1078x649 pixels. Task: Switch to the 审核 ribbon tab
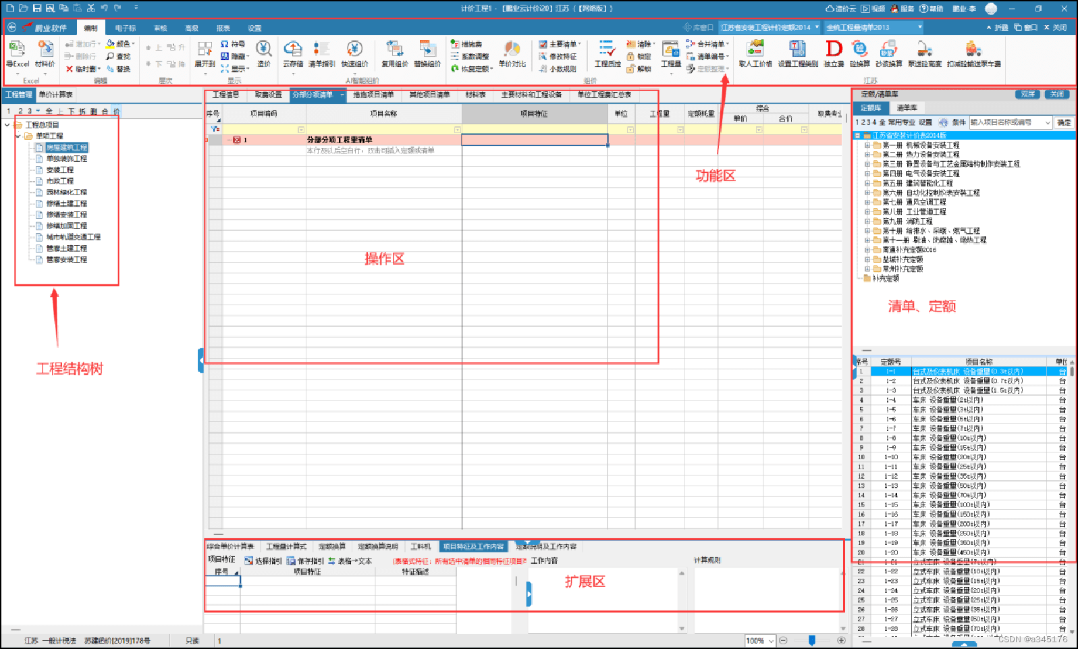161,28
